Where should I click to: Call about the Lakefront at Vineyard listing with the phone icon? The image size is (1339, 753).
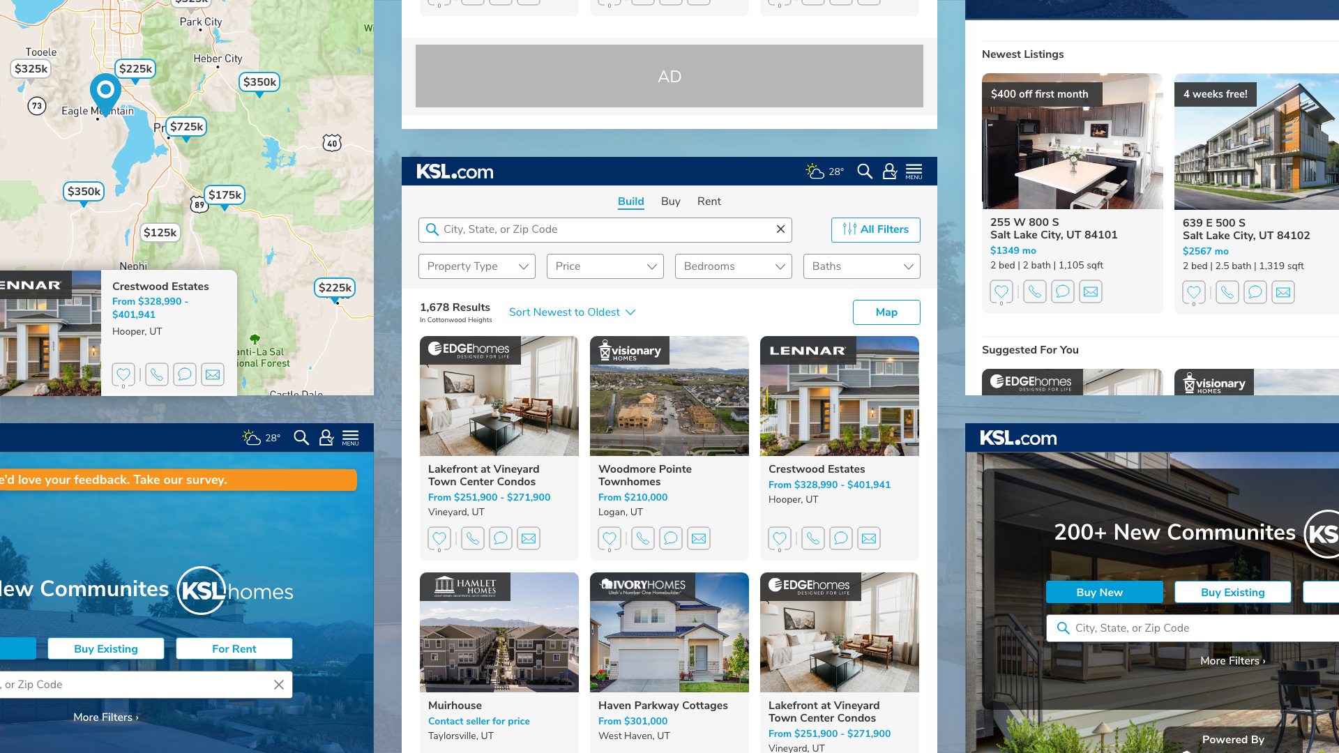click(x=473, y=538)
